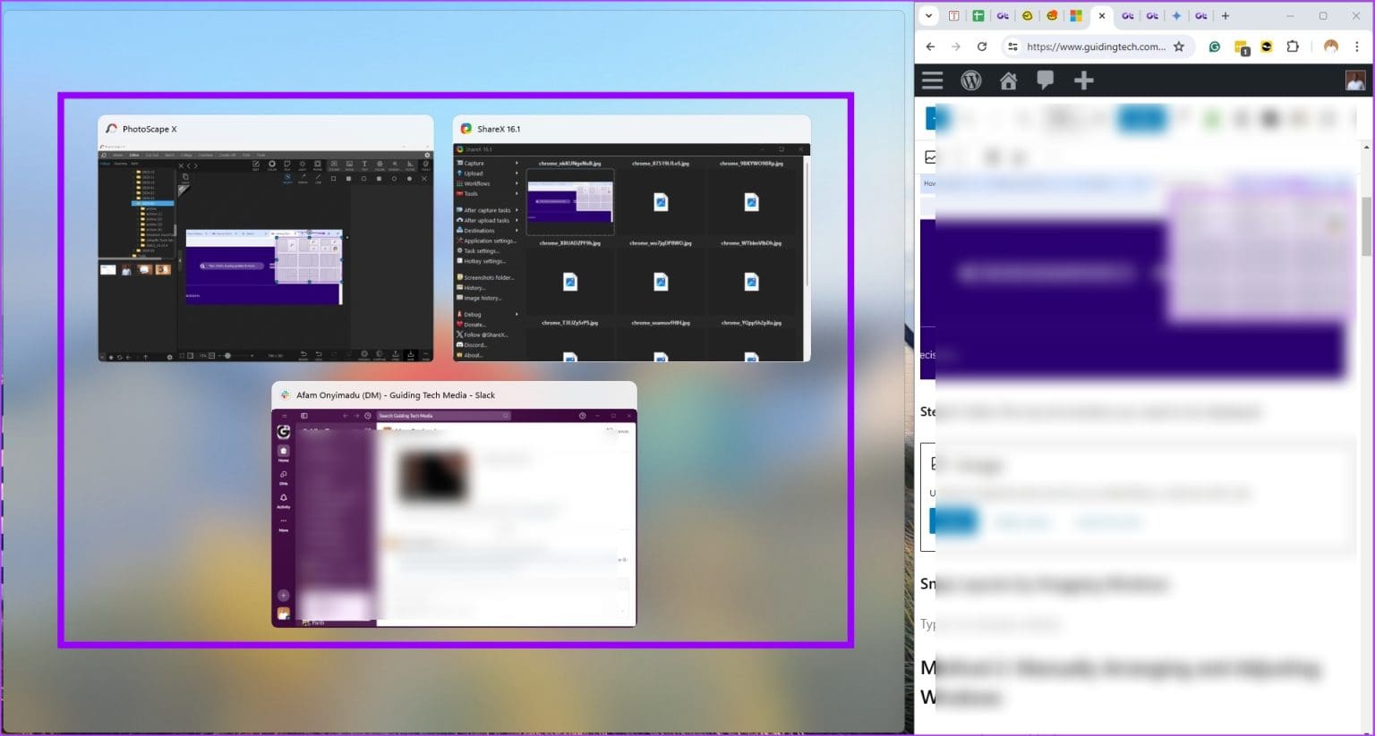
Task: Go back using the browser back arrow
Action: (x=930, y=47)
